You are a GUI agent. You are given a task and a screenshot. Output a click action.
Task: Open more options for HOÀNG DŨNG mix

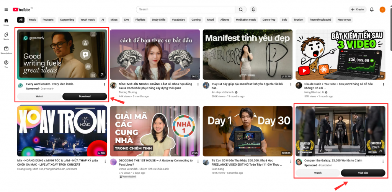click(105, 161)
